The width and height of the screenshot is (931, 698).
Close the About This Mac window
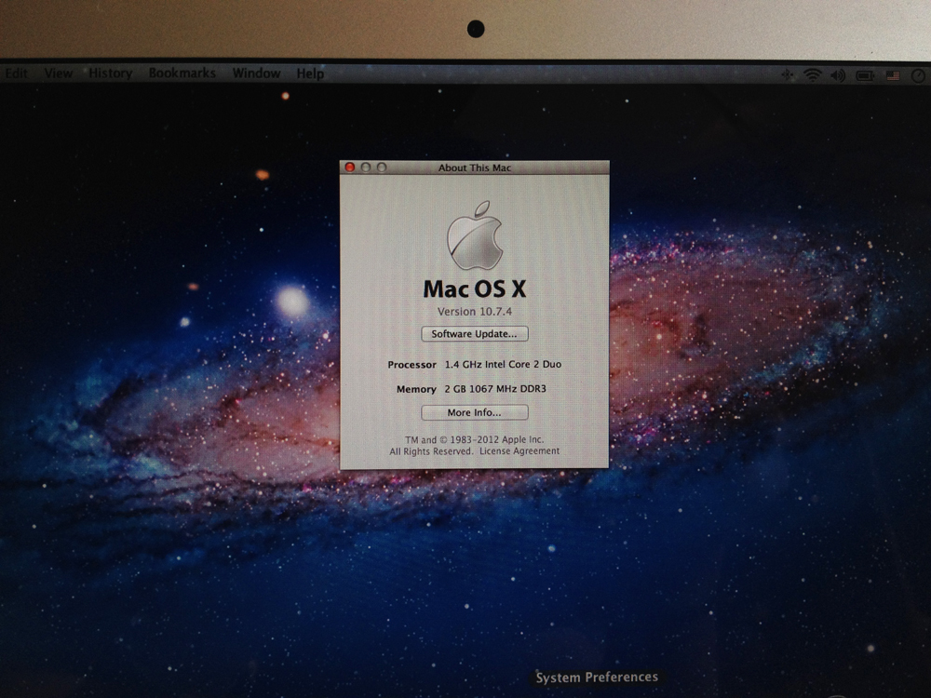[350, 168]
